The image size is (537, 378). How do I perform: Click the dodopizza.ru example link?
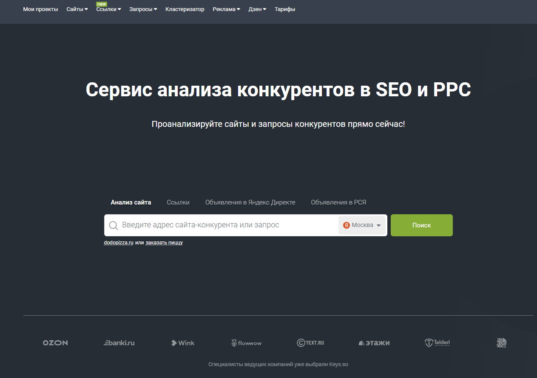pyautogui.click(x=119, y=243)
